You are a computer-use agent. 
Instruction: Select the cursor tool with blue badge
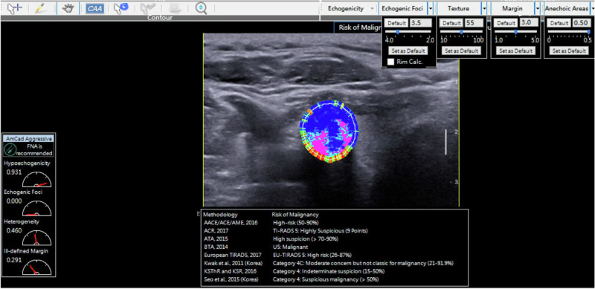[x=121, y=8]
